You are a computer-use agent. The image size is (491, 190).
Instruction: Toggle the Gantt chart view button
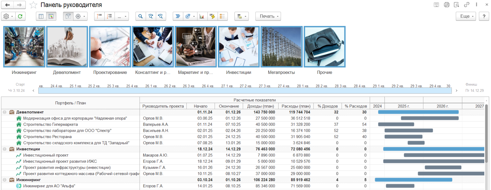point(51,16)
